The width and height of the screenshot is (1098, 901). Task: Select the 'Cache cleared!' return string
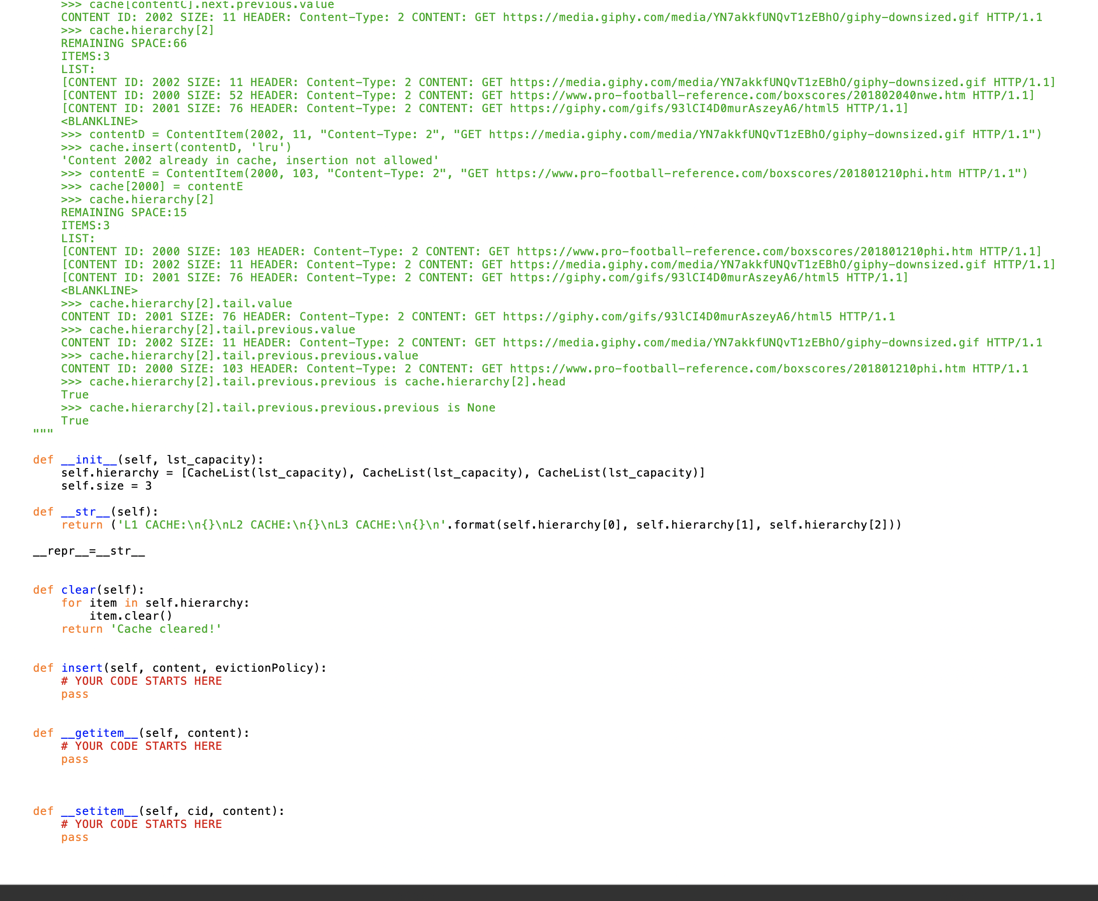[x=165, y=629]
